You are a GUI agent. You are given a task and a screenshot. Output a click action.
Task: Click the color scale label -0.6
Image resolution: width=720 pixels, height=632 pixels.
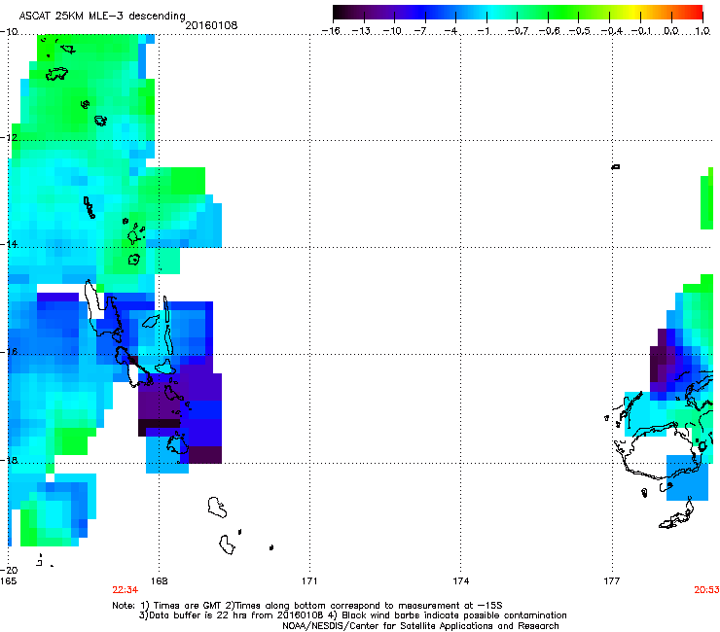tap(549, 31)
